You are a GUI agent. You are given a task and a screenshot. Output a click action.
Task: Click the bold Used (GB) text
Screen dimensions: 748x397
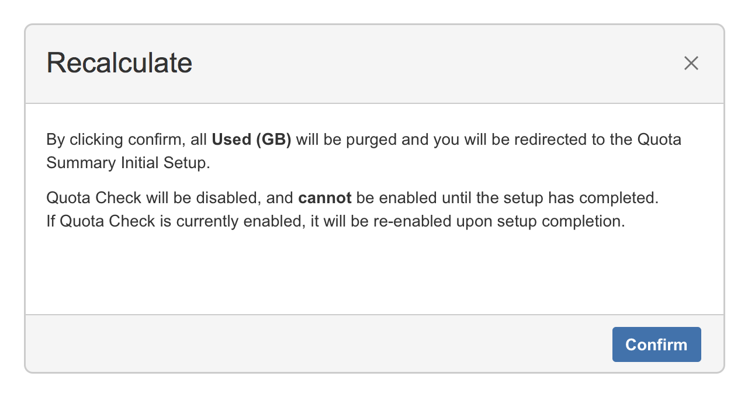(x=251, y=140)
